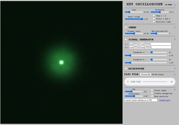Turn on Graticule light checkbox
This screenshot has height=125, width=179.
click(154, 21)
